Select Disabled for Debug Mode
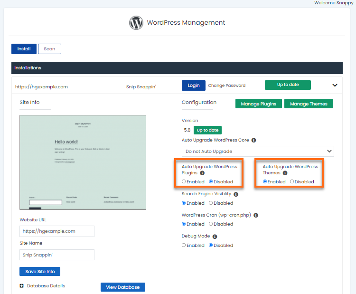 [x=211, y=245]
